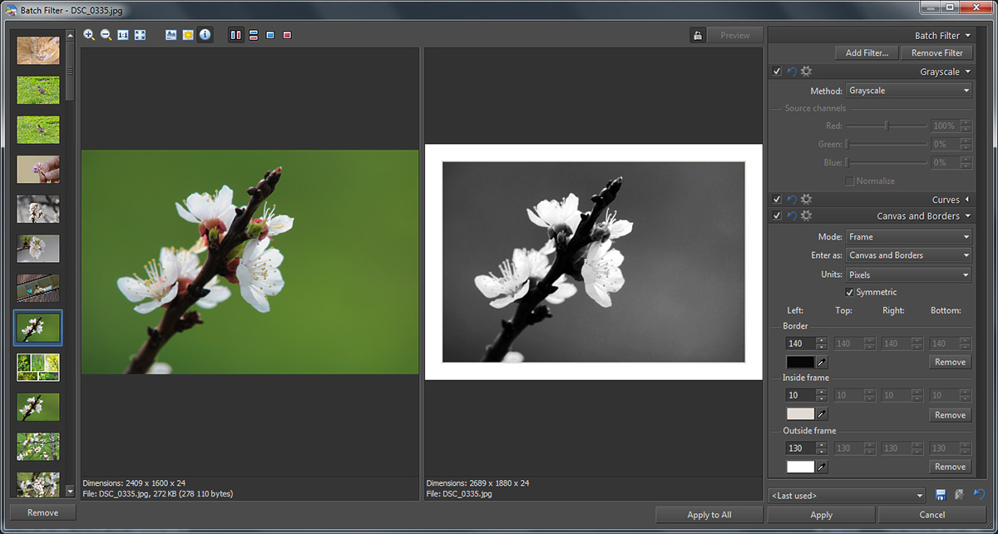998x534 pixels.
Task: Expand the collapsed Curves section
Action: coord(966,200)
